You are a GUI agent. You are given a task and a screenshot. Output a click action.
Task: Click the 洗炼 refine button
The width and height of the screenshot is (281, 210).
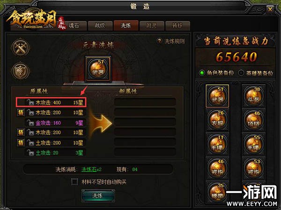coord(98,196)
